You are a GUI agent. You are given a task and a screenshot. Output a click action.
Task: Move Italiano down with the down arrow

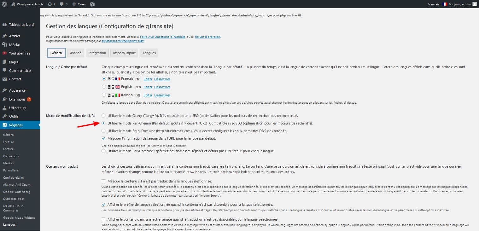coord(113,95)
